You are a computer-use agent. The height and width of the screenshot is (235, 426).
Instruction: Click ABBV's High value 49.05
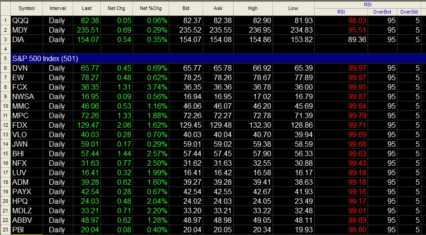(262, 220)
